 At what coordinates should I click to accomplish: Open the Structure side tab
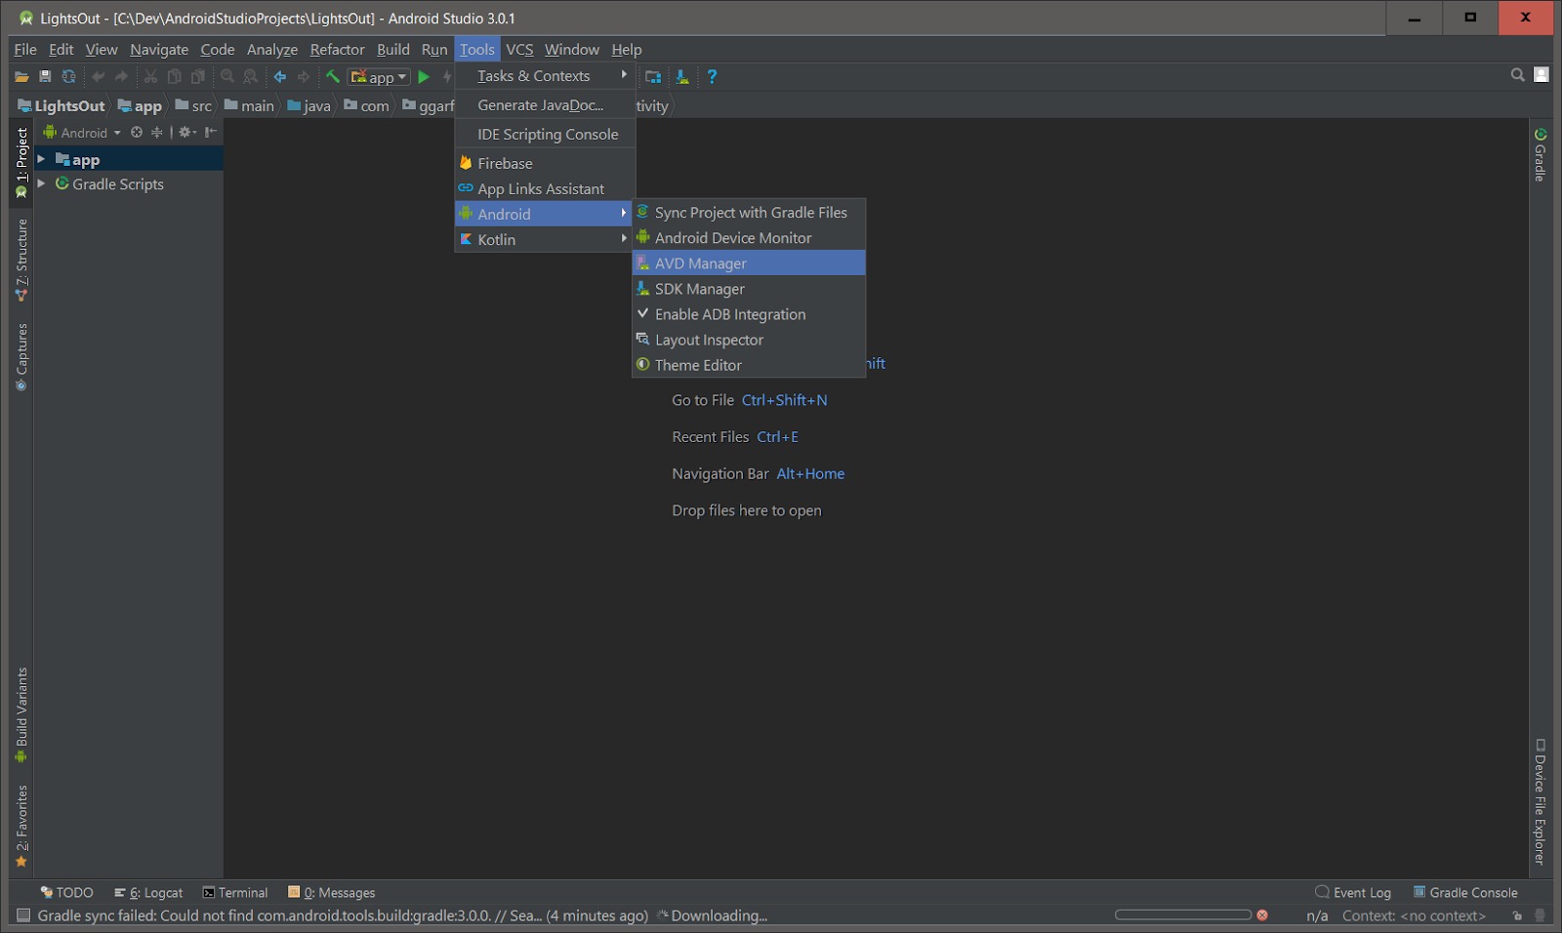coord(21,260)
